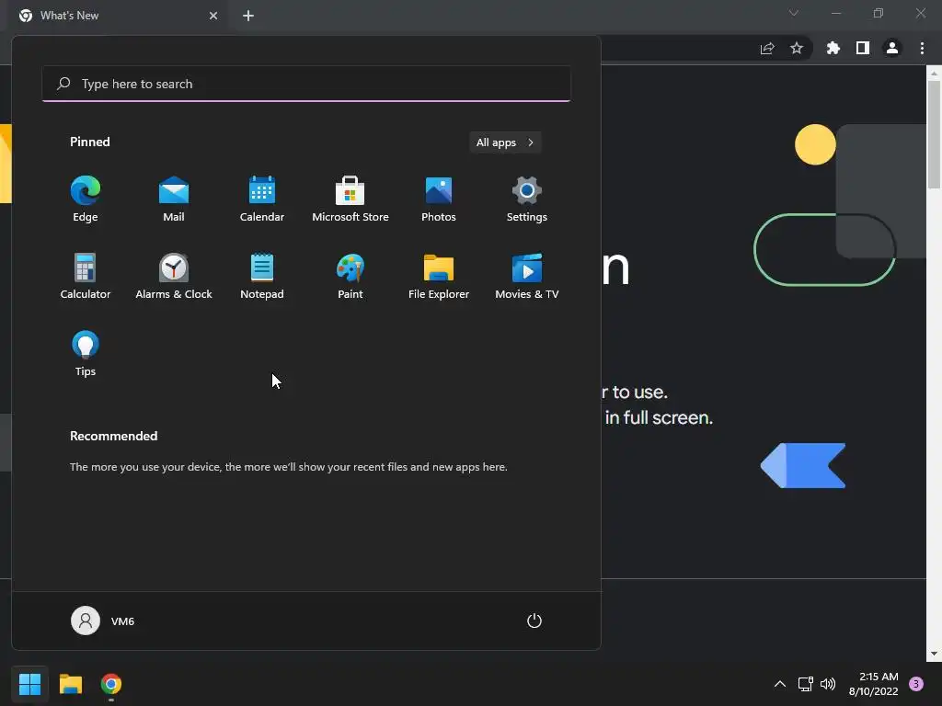
Task: Open the Tips app
Action: (x=86, y=354)
